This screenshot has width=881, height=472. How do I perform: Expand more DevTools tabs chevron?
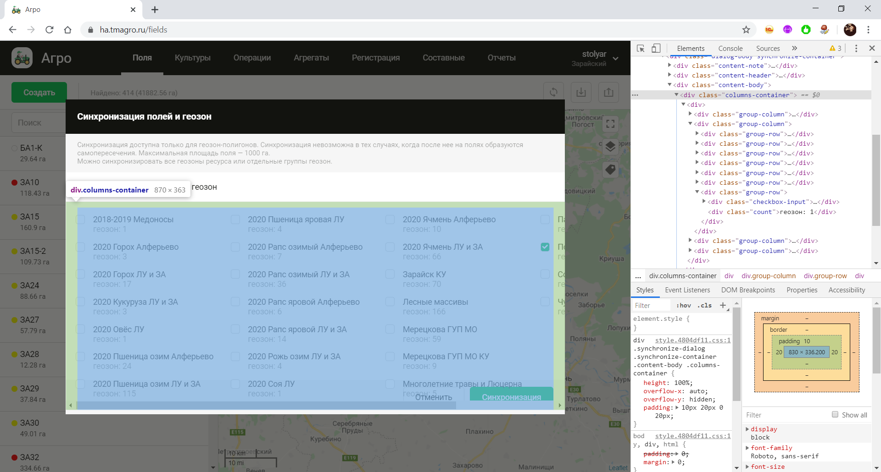pyautogui.click(x=794, y=48)
